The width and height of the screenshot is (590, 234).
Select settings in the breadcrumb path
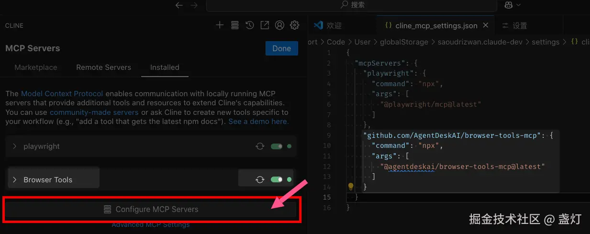(545, 42)
